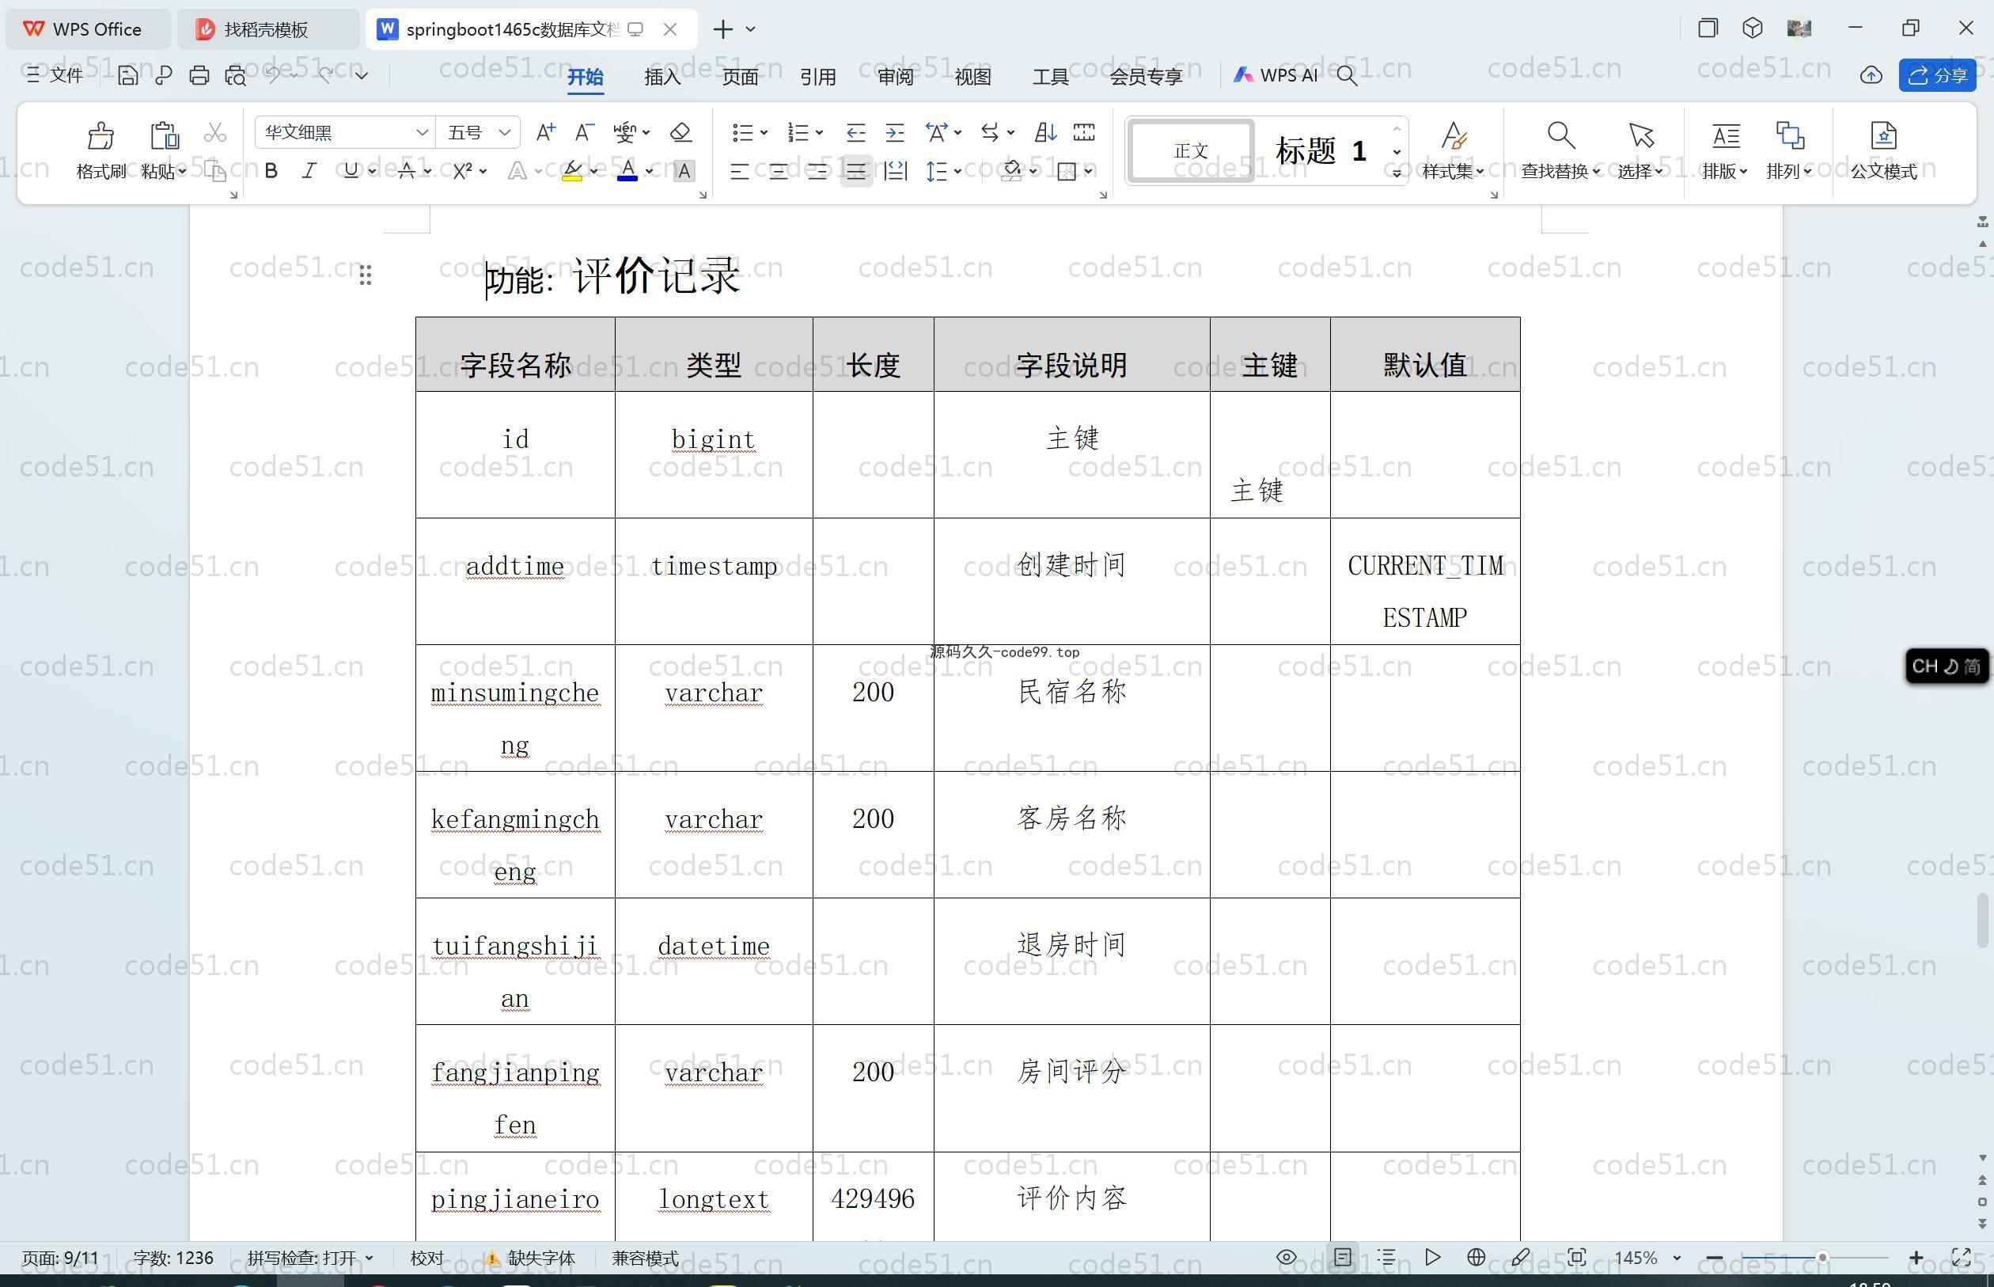Switch to the 找稻壳模板 window tab
Image resolution: width=1994 pixels, height=1287 pixels.
coord(266,29)
